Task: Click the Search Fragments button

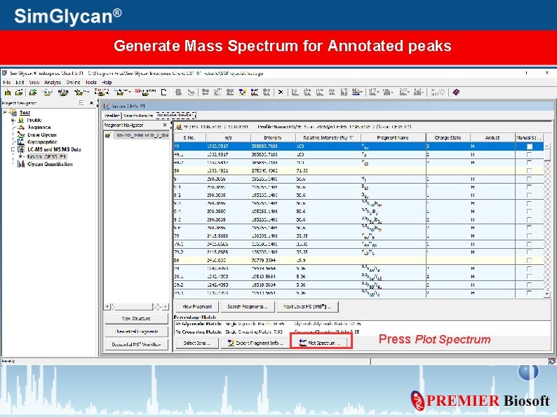Action: pyautogui.click(x=247, y=307)
